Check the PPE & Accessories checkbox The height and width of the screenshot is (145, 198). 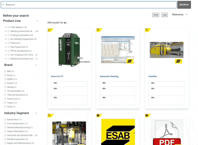(9, 51)
